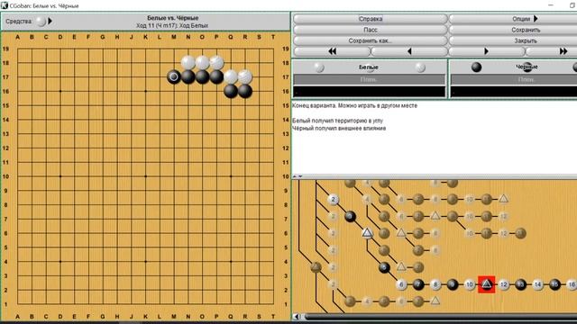Select black move 13 node in main line

(x=520, y=284)
